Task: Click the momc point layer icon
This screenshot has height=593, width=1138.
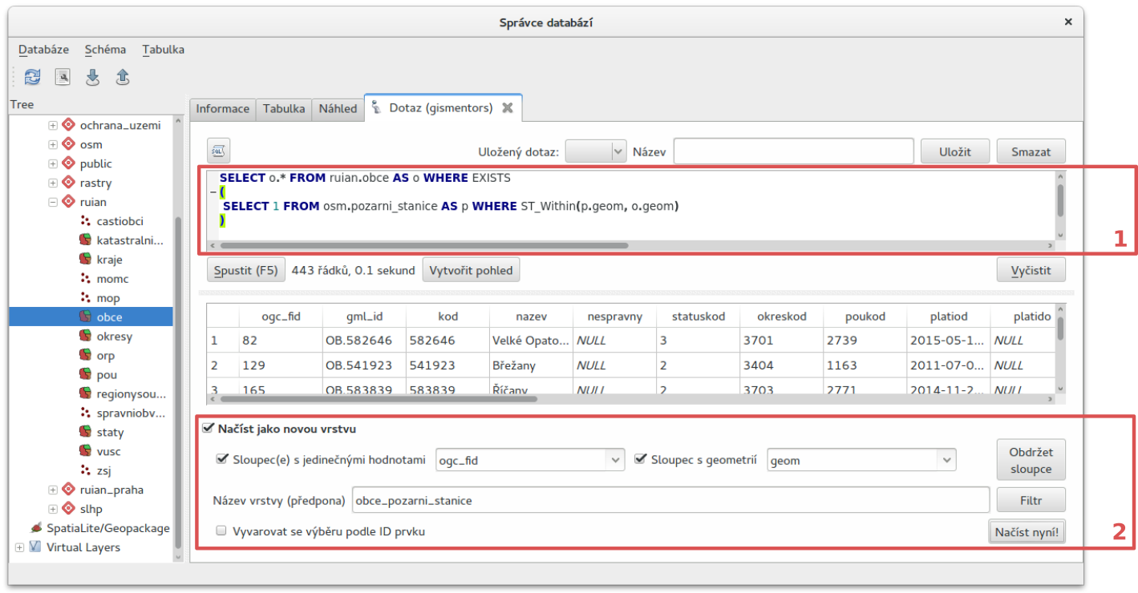Action: (x=85, y=279)
